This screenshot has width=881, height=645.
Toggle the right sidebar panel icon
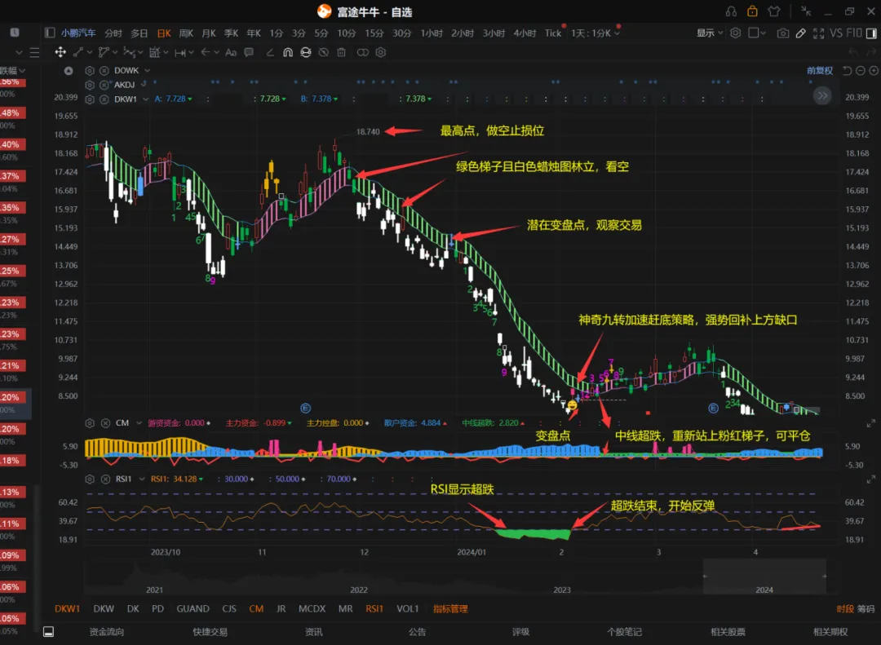(x=871, y=33)
